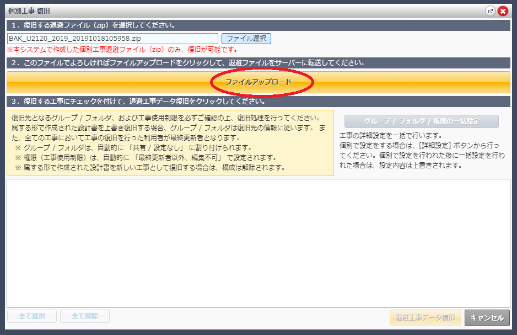Image resolution: width=517 pixels, height=335 pixels.
Task: Click the note about 最終更新者以外、編集不可
Action: click(146, 158)
